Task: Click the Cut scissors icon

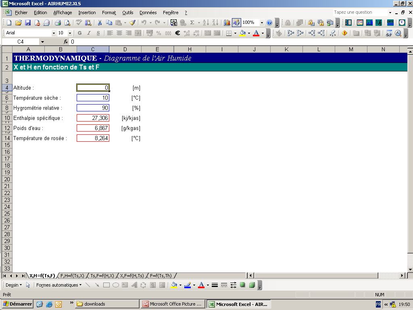Action: pyautogui.click(x=100, y=23)
